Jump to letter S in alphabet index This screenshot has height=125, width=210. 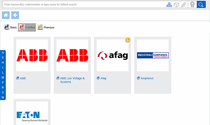[x=3, y=92]
